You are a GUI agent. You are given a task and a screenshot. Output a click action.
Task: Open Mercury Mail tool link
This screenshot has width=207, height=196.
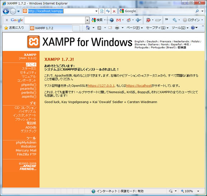(x=26, y=150)
